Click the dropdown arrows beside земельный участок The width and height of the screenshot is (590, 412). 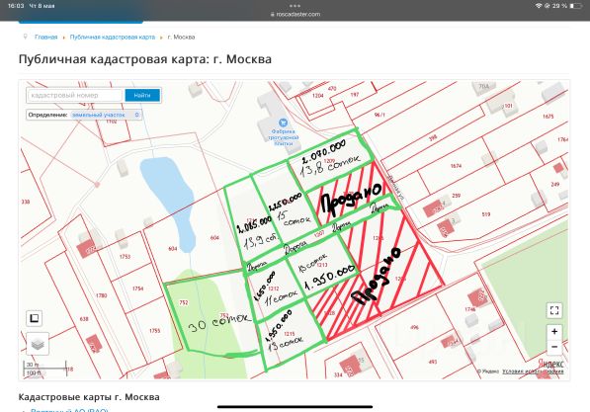point(137,115)
